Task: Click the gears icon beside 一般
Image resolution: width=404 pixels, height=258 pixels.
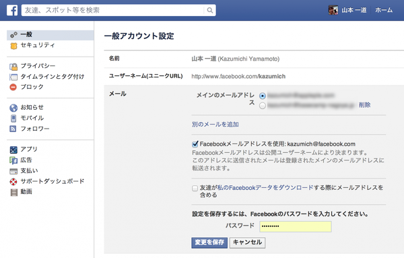Action: tap(13, 35)
